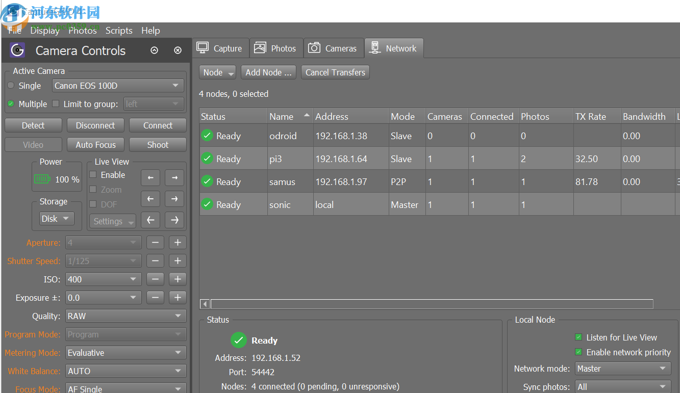This screenshot has height=393, width=680.
Task: Select the Multiple active camera radio button
Action: coord(11,103)
